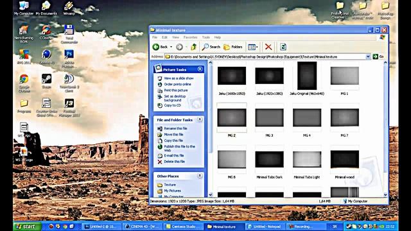Click Copy this file
Viewport: 411px width, 231px height.
pyautogui.click(x=173, y=141)
